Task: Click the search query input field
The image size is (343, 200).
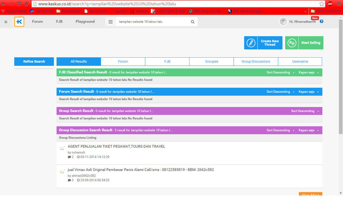Action: pos(153,22)
